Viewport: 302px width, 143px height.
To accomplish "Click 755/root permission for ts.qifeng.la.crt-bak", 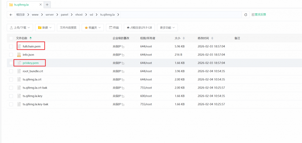I will (x=146, y=88).
